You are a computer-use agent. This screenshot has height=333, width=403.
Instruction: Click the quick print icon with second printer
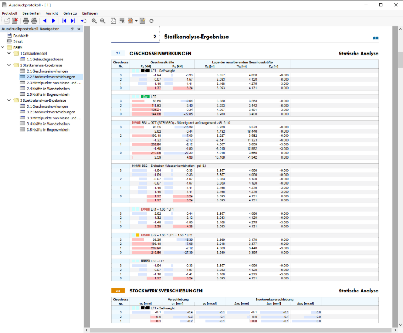coord(34,21)
